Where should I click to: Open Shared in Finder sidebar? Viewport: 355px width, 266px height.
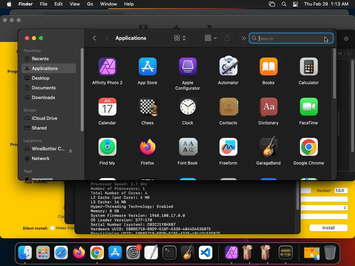coord(49,128)
